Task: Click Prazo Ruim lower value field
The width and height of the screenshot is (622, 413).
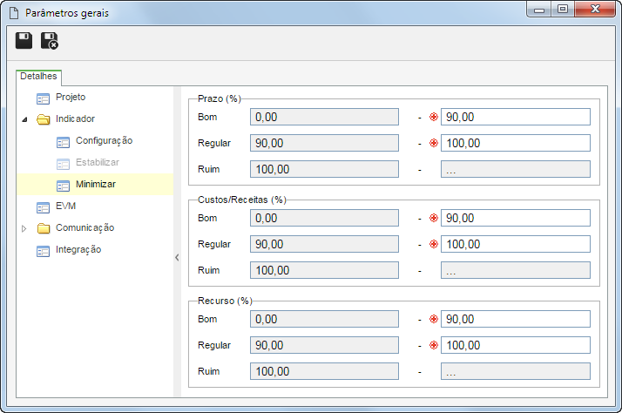Action: [324, 169]
